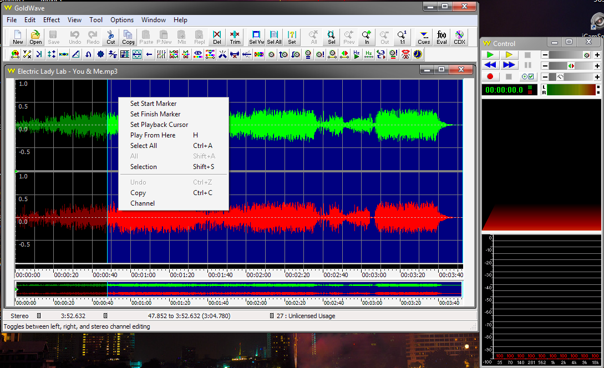Image resolution: width=604 pixels, height=368 pixels.
Task: Click the yellow Play button in Control
Action: coord(509,55)
